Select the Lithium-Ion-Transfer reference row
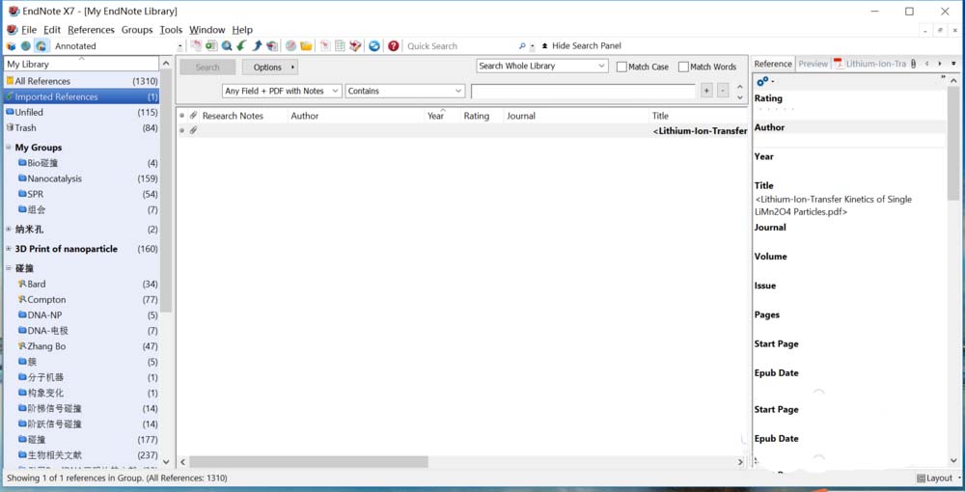This screenshot has height=492, width=965. [461, 130]
